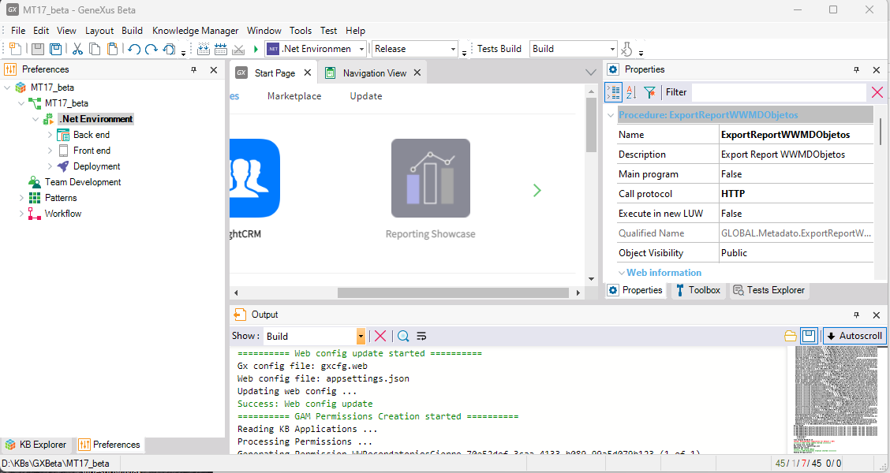Viewport: 890px width, 473px height.
Task: Collapse the Web information properties group
Action: point(622,273)
